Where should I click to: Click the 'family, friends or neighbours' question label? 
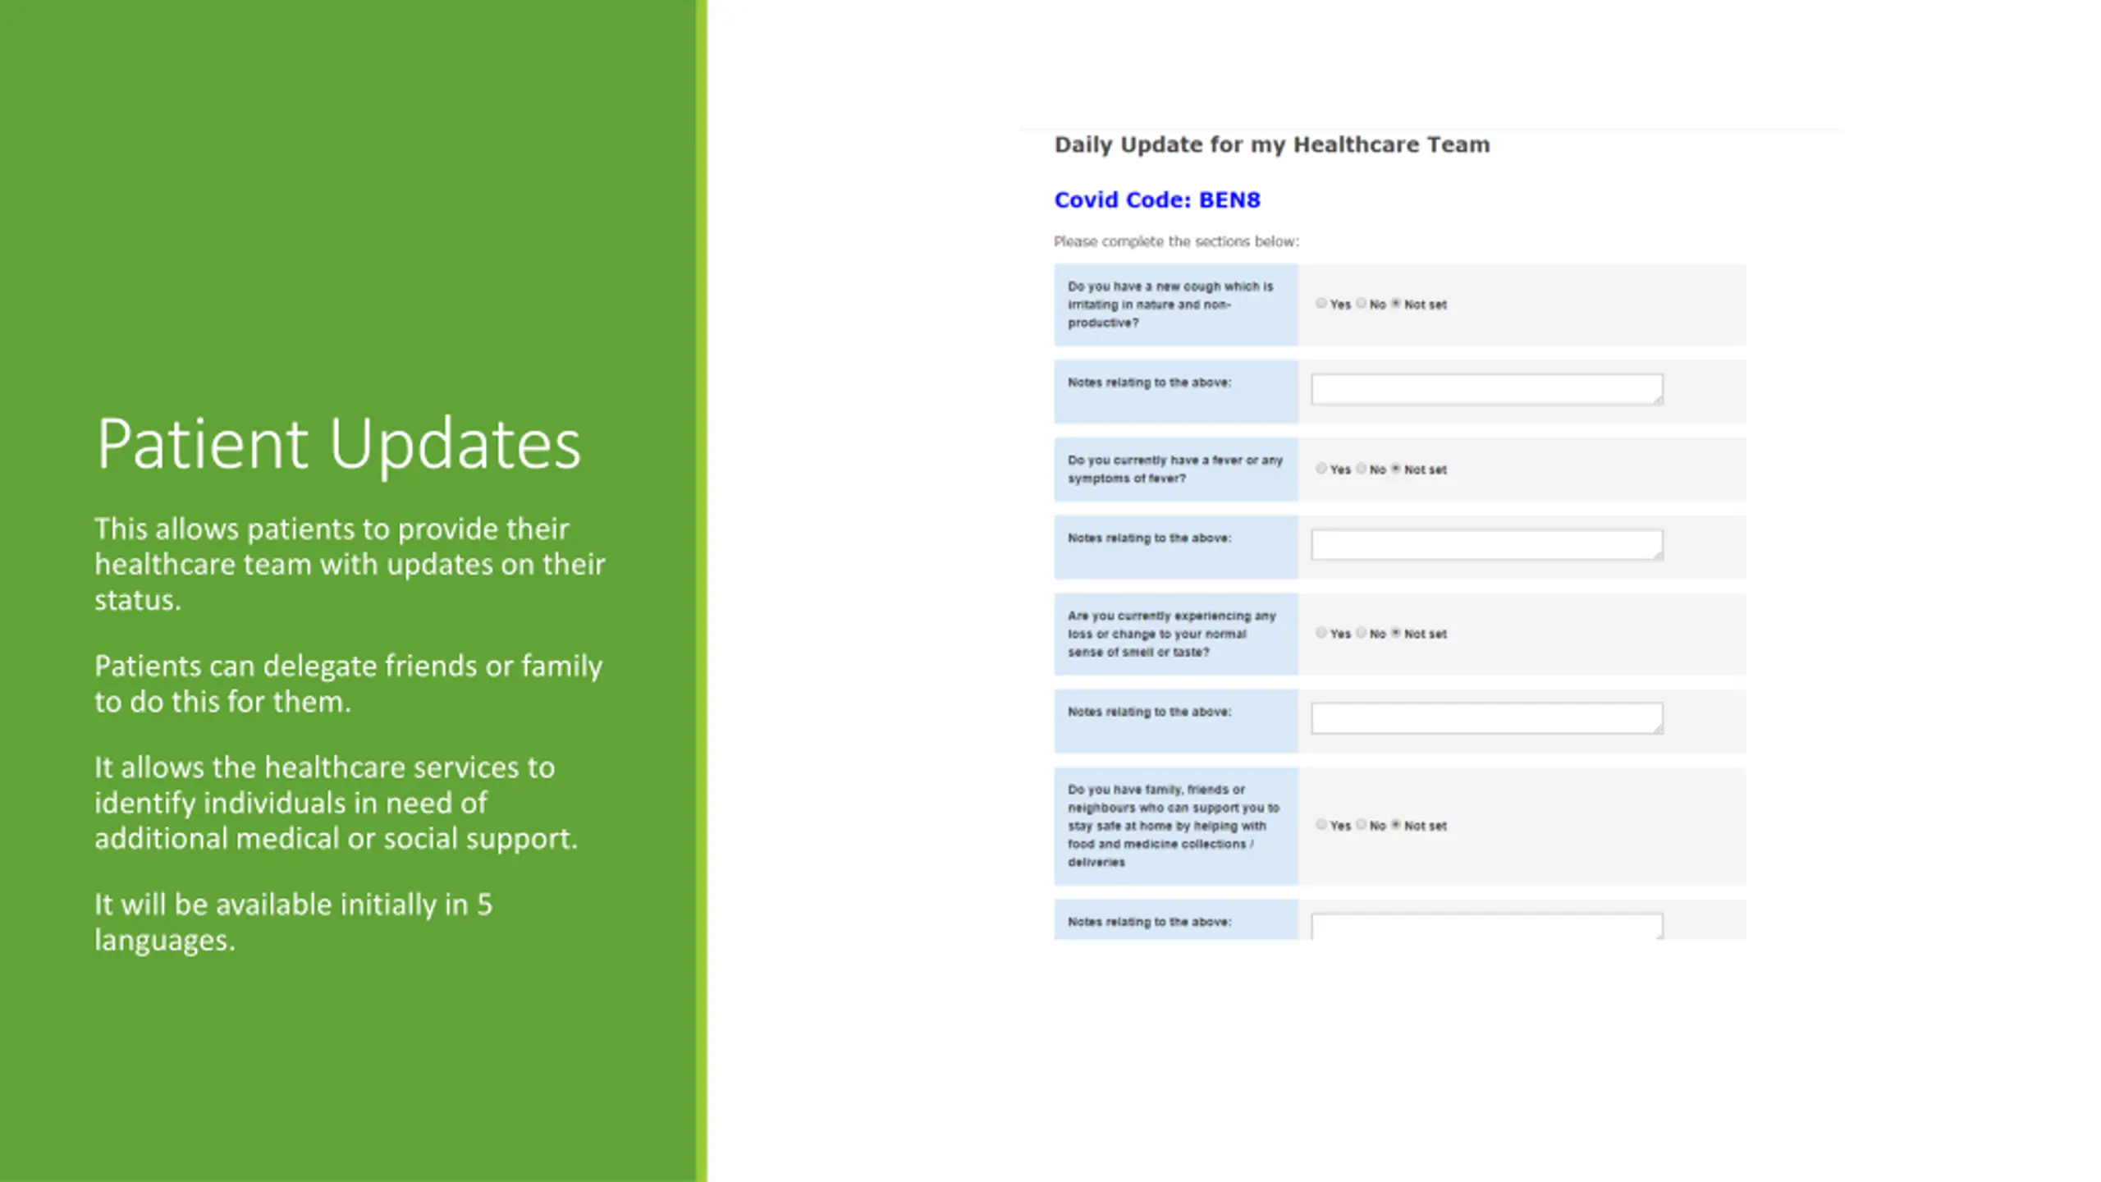point(1174,826)
